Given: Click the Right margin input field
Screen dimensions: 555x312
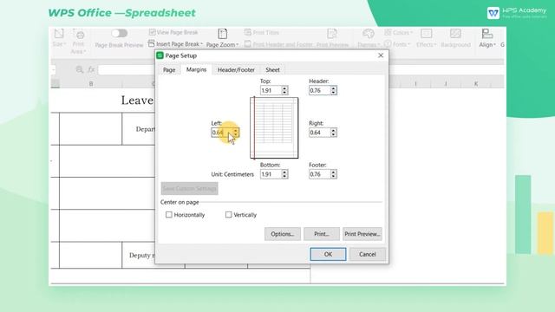Looking at the screenshot, I should [320, 133].
